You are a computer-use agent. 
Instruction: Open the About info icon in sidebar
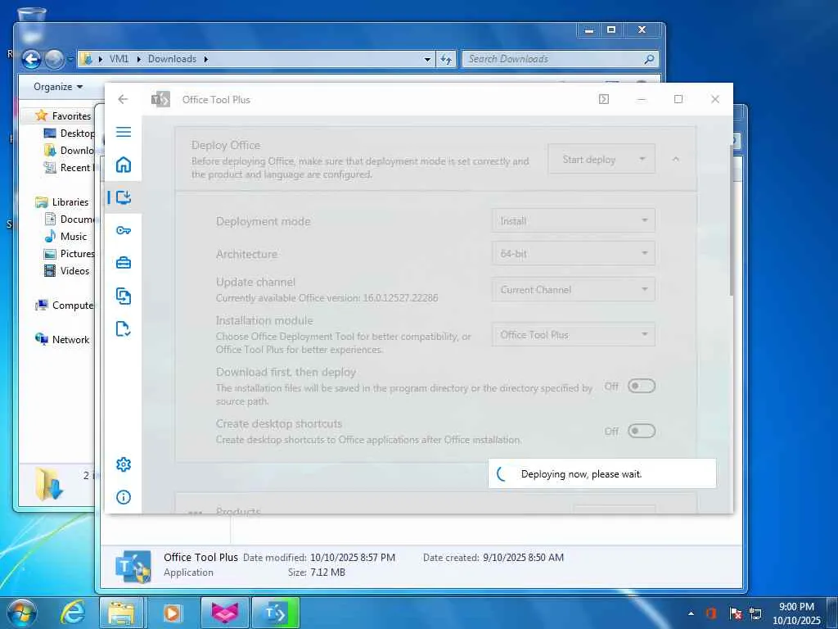pyautogui.click(x=124, y=497)
